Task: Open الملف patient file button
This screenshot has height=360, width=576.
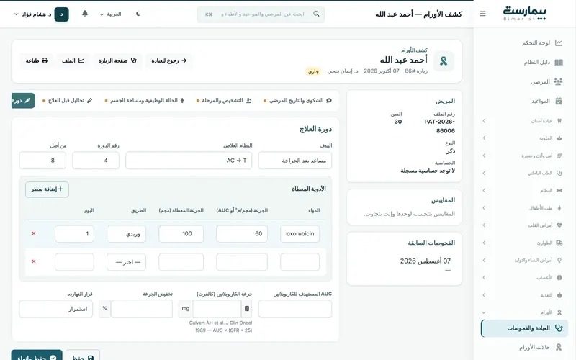Action: 73,60
